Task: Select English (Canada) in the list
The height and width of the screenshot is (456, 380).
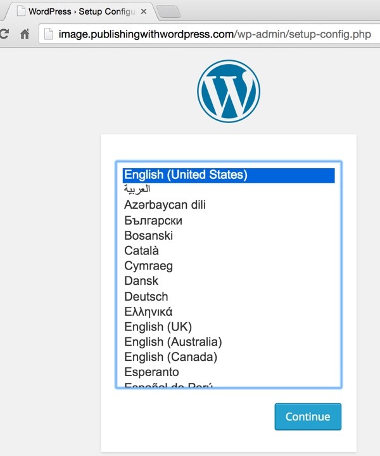Action: [229, 357]
